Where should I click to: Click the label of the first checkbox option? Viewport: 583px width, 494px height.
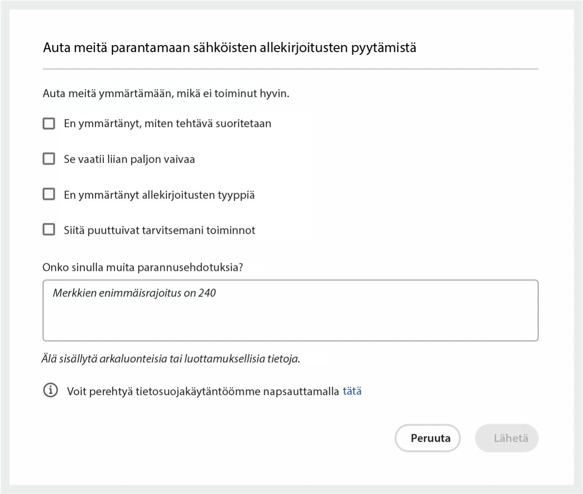point(168,123)
